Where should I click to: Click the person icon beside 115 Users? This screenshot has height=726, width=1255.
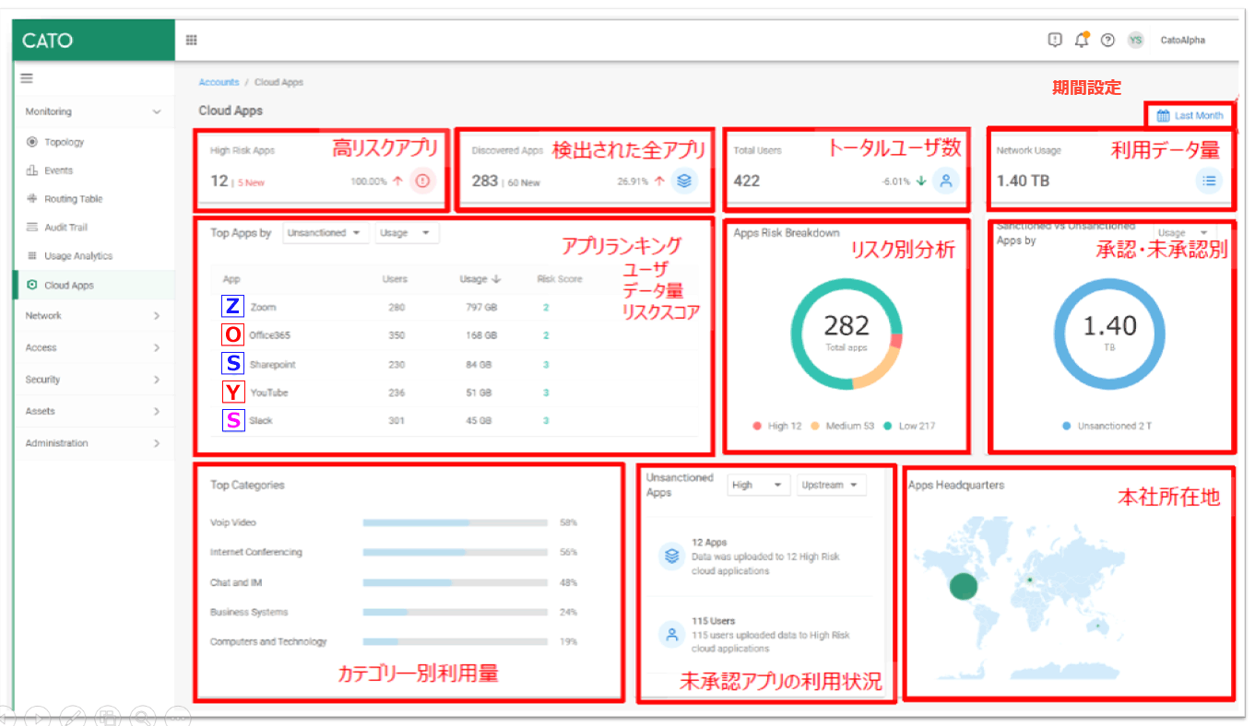pos(672,635)
